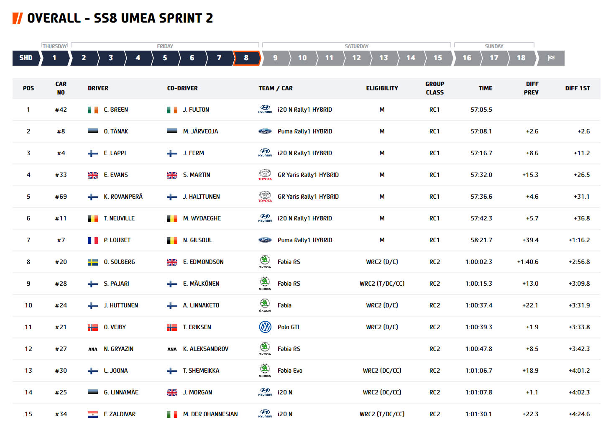Viewport: 611px width, 435px height.
Task: Click Ford logo in O. Tänak row
Action: [265, 131]
